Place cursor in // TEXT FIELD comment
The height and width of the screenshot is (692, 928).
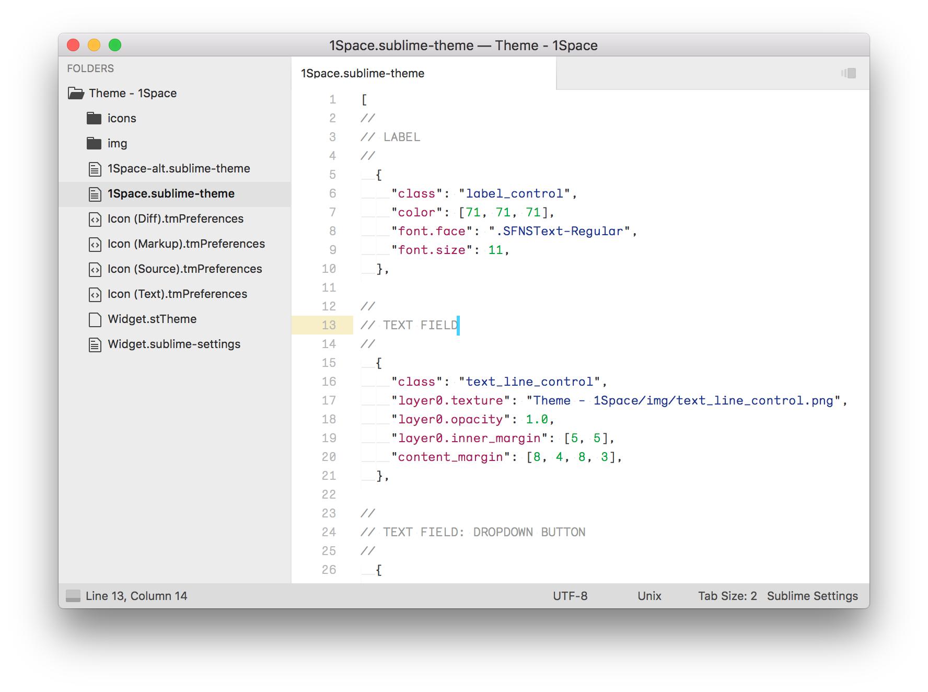[409, 325]
